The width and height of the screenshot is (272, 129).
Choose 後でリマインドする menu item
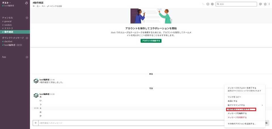coord(245,105)
